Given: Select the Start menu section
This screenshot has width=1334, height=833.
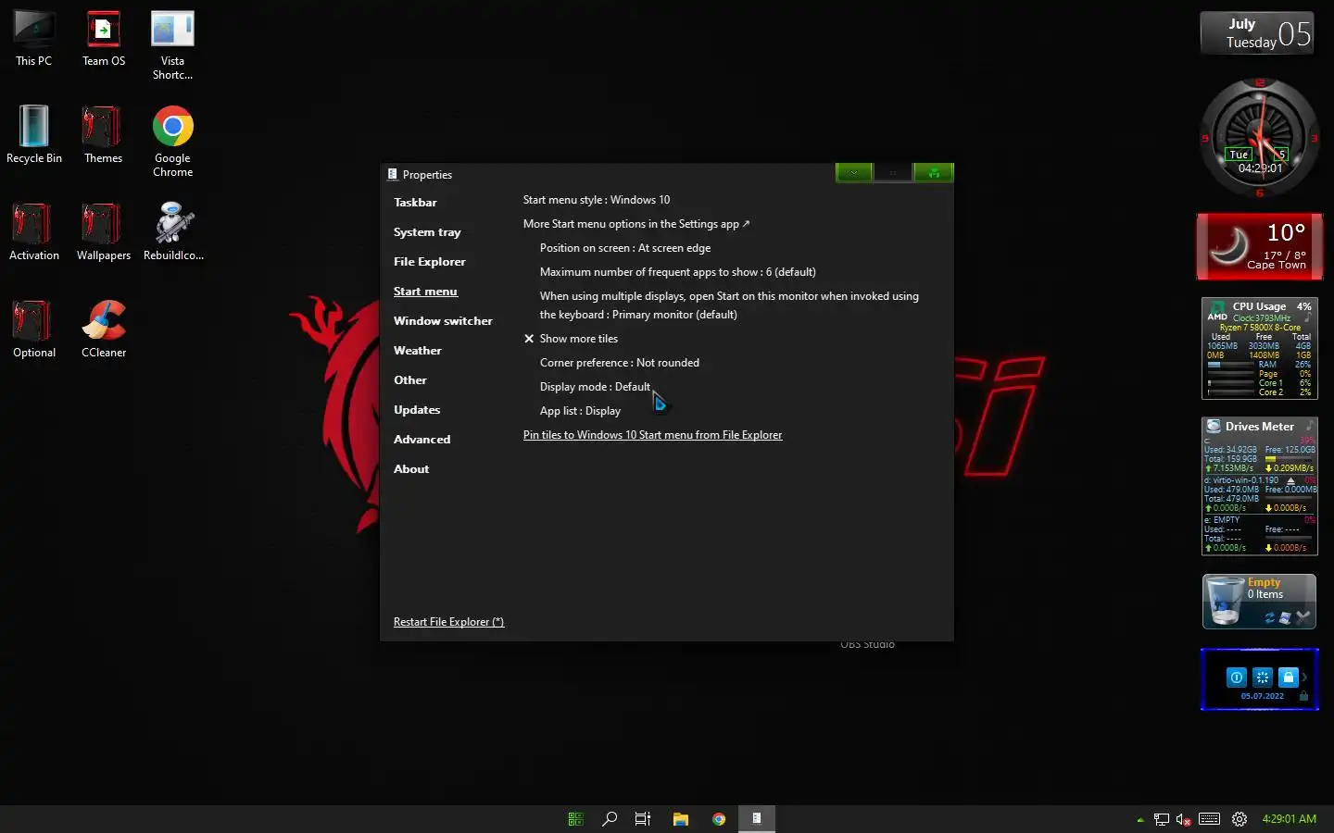Looking at the screenshot, I should point(425,292).
